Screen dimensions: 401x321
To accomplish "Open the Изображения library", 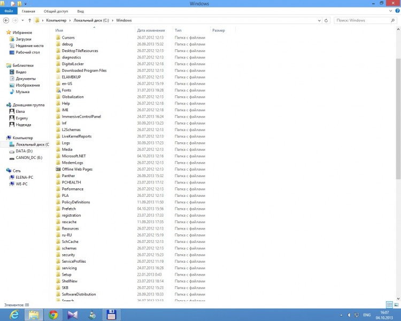I will coord(28,85).
